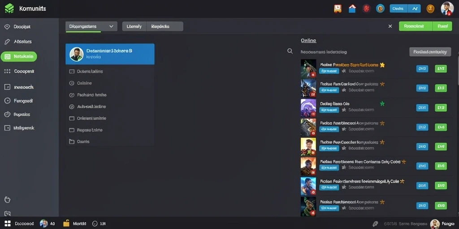The image size is (459, 229).
Task: Open the blue chart icon button in the header
Action: 414,8
